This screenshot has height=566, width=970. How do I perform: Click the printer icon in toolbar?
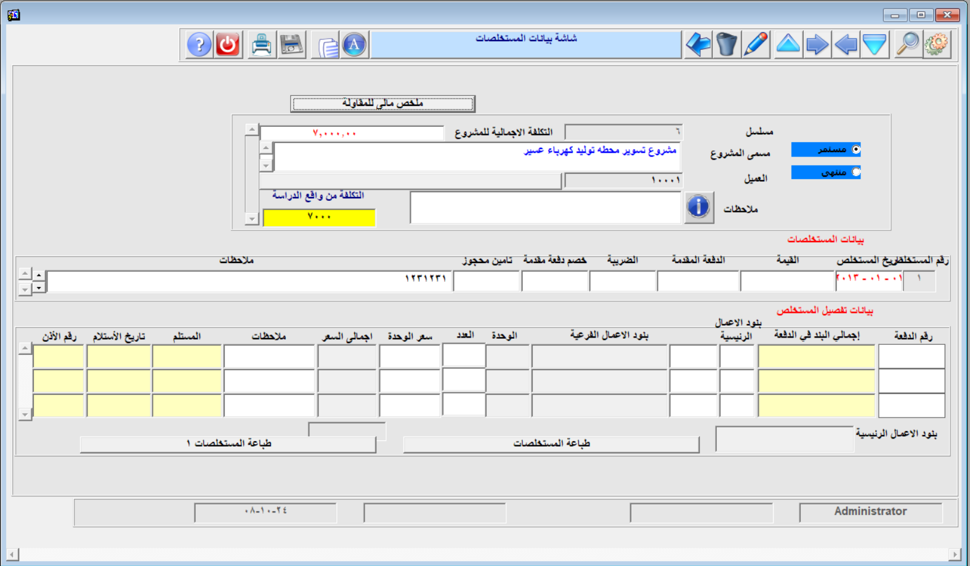point(262,45)
